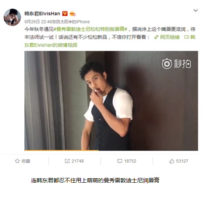Click the star 收藏 favorite icon
This screenshot has width=212, height=197.
point(17,161)
